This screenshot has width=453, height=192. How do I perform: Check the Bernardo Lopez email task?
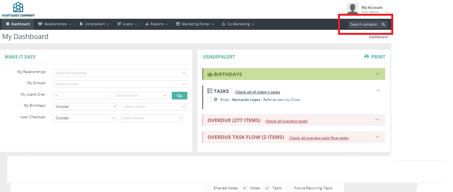(x=210, y=99)
